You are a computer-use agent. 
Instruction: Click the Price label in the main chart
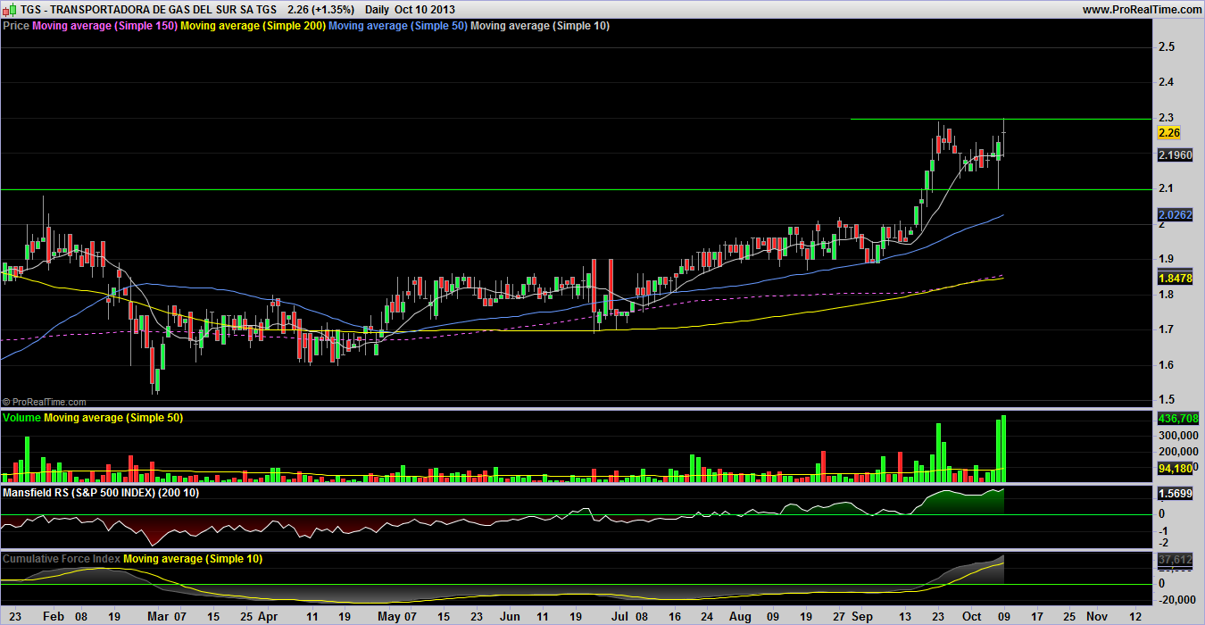point(16,26)
